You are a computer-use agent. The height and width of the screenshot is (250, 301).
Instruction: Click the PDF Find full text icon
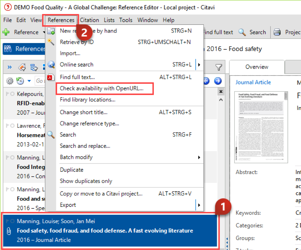(x=51, y=77)
